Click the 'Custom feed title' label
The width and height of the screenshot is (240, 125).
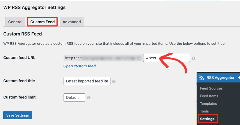coord(19,81)
